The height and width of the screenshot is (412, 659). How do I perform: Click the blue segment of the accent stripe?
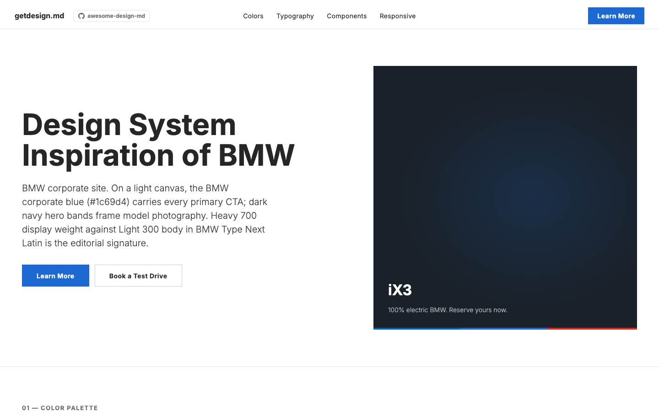[x=416, y=328]
